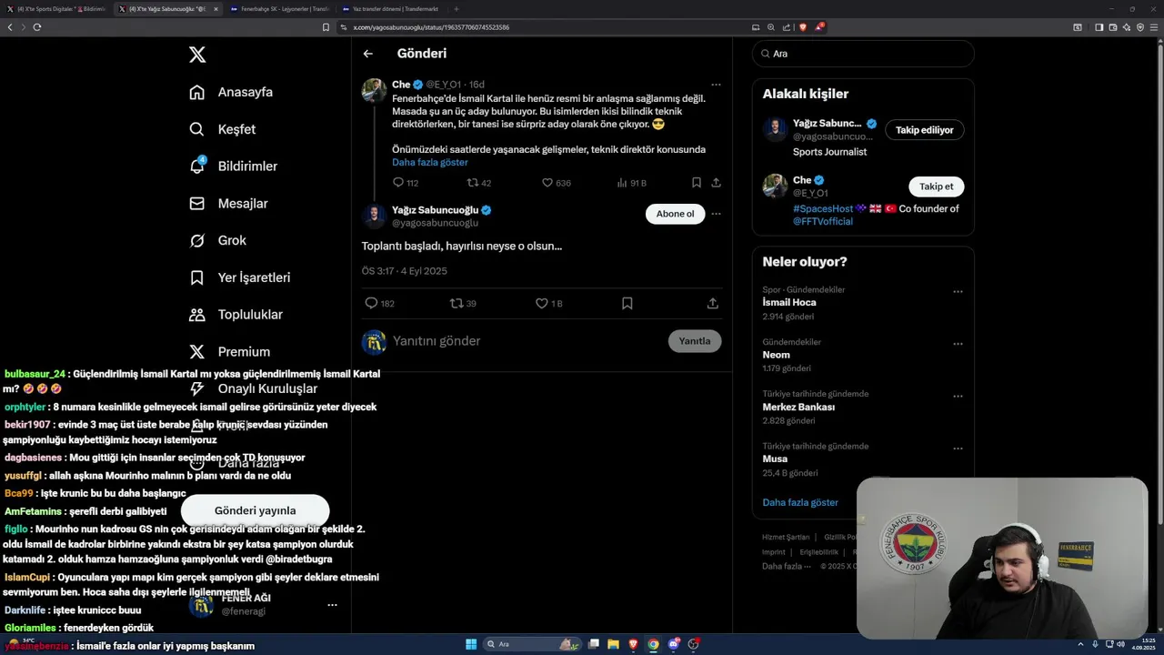The height and width of the screenshot is (655, 1164).
Task: Open options for Musa trend
Action: click(x=958, y=448)
